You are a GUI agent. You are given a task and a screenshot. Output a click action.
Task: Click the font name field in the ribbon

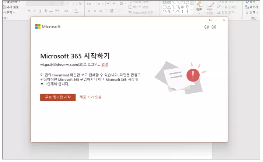click(38, 4)
